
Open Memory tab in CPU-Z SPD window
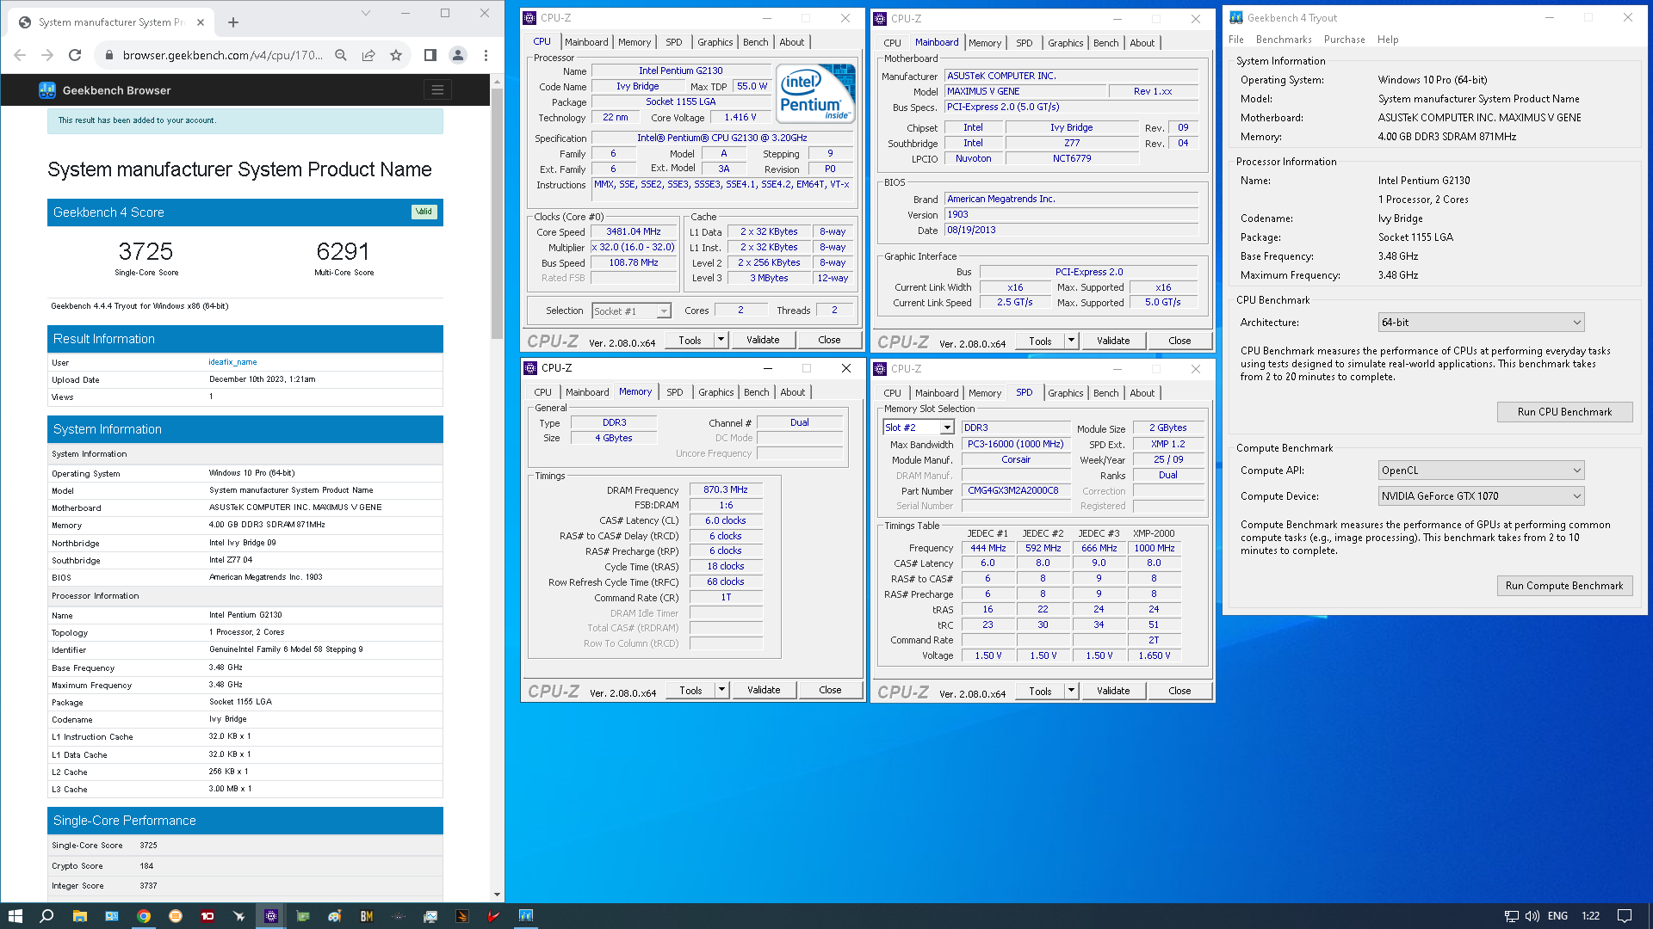point(985,393)
